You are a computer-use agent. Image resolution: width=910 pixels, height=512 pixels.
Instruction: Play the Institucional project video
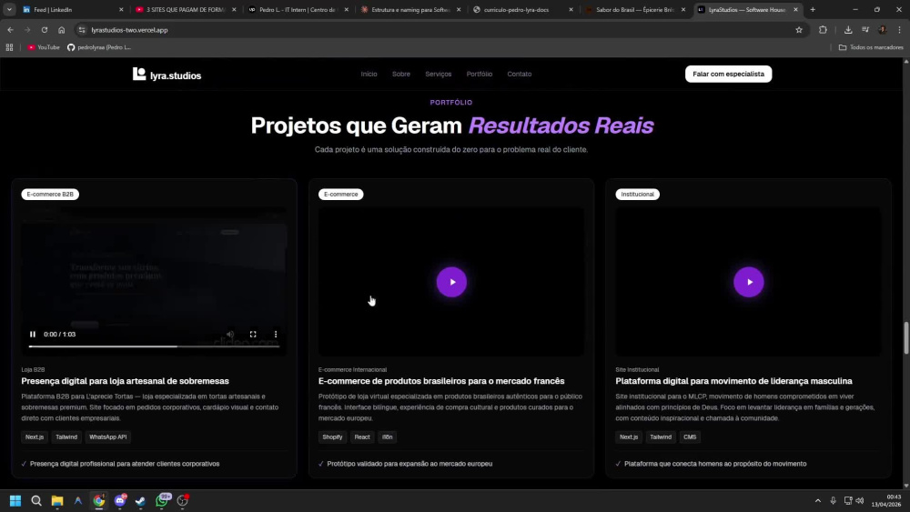click(749, 283)
